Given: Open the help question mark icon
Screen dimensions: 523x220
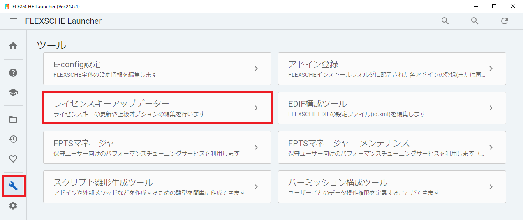Looking at the screenshot, I should (x=13, y=73).
